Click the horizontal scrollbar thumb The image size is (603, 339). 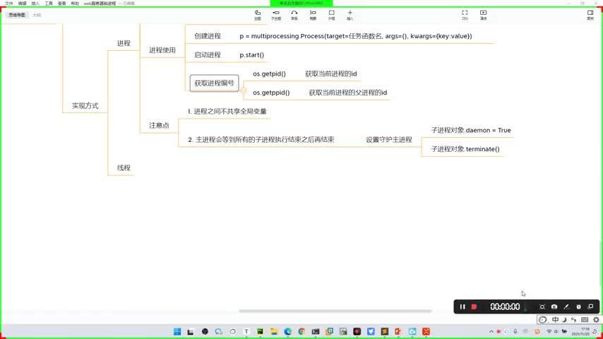(x=335, y=311)
